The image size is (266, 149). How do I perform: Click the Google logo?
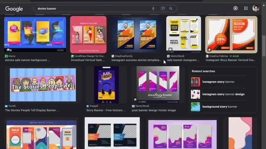(x=14, y=9)
